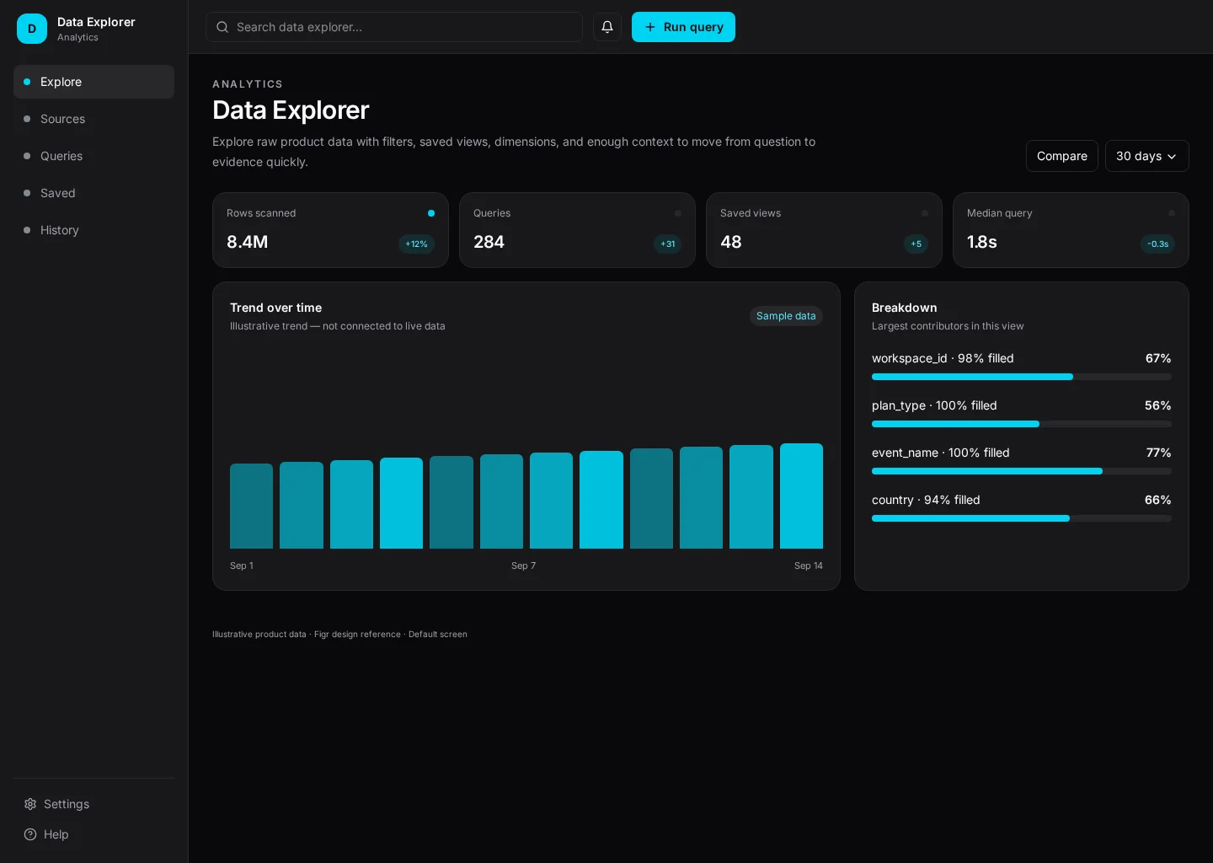Screen dimensions: 1213x863
Task: Click the Data Explorer logo icon
Action: (x=32, y=29)
